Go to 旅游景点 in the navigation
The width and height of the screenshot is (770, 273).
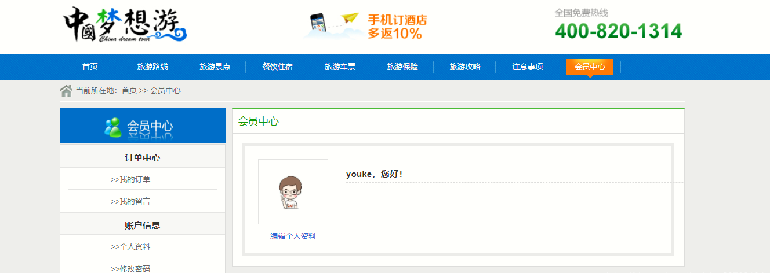click(215, 67)
